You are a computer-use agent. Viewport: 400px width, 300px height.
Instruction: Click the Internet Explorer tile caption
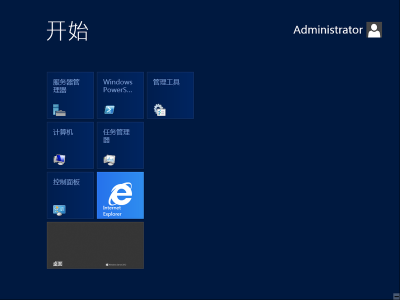click(x=112, y=211)
